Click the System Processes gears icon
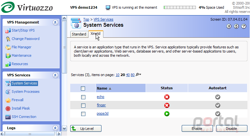 (x=8, y=92)
